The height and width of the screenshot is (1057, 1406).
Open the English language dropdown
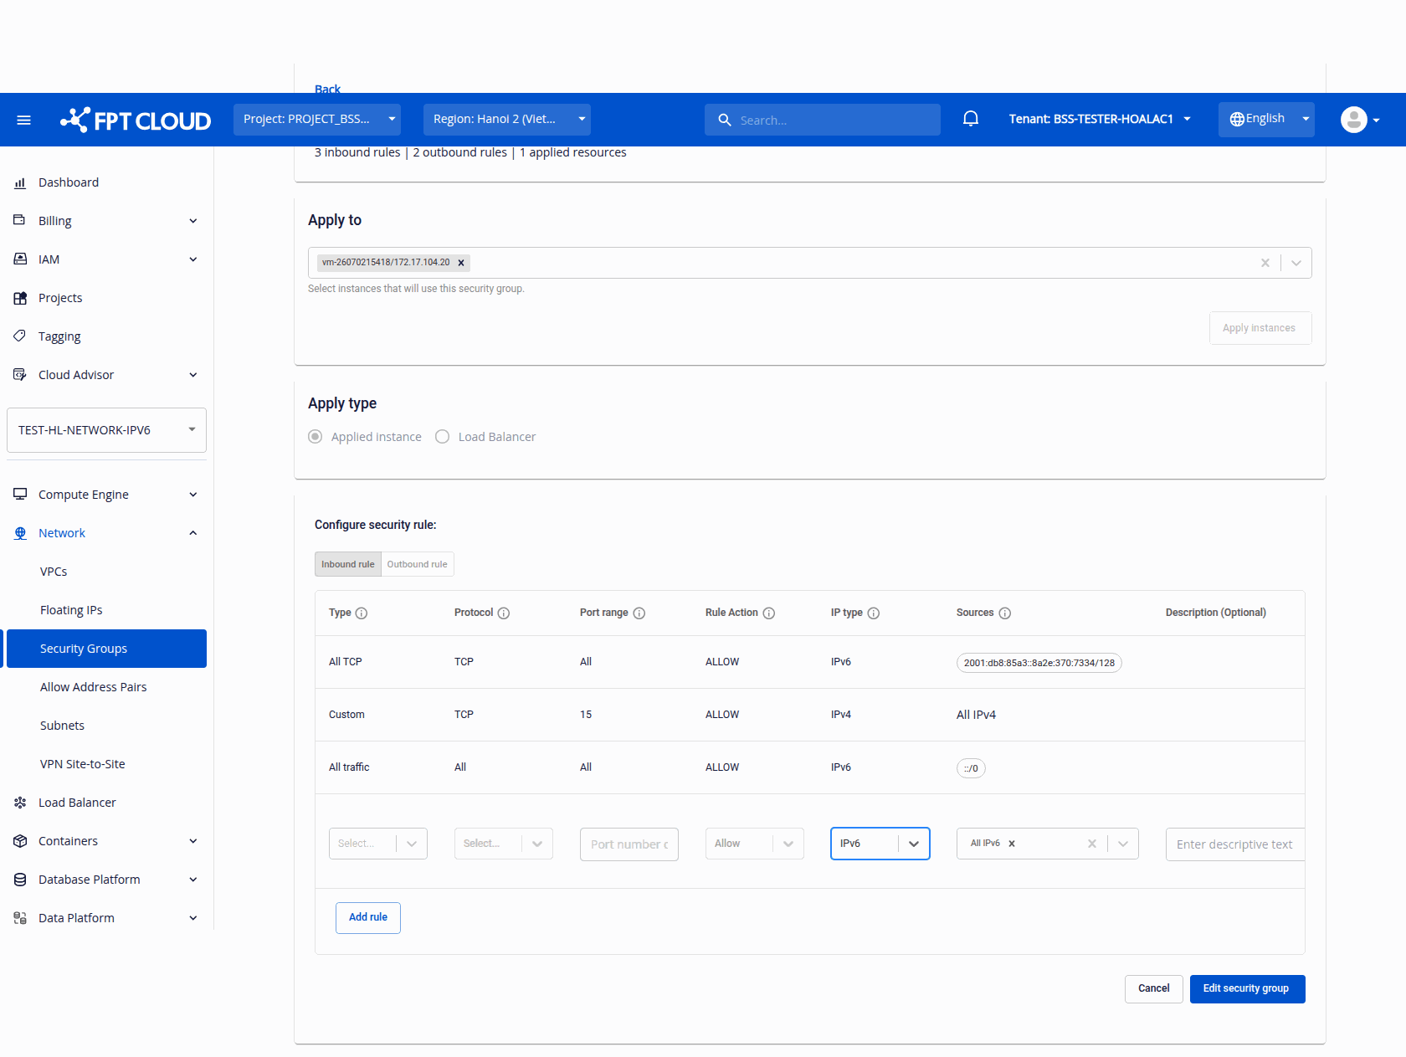tap(1266, 119)
